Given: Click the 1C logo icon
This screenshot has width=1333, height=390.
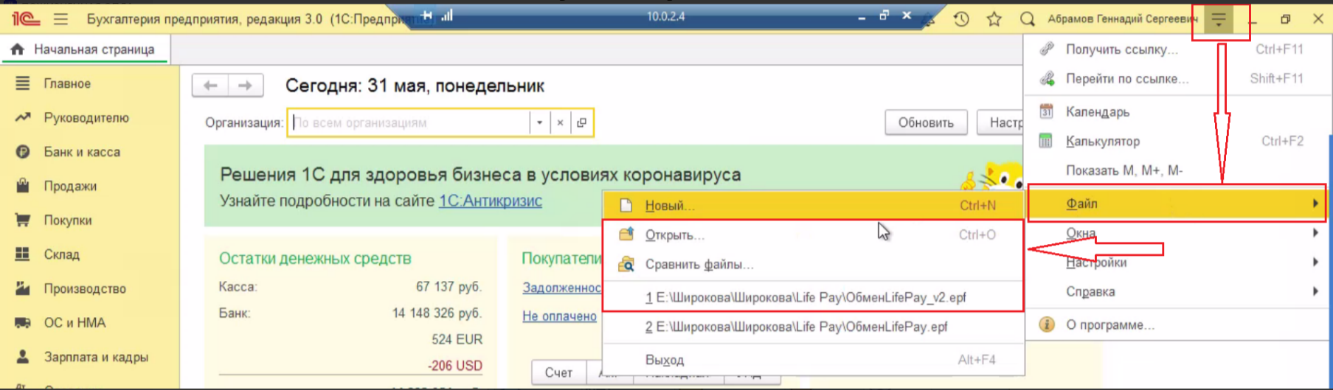Looking at the screenshot, I should (x=25, y=18).
